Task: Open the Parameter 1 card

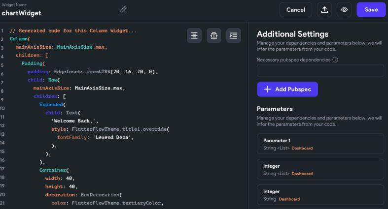Action: pyautogui.click(x=320, y=144)
